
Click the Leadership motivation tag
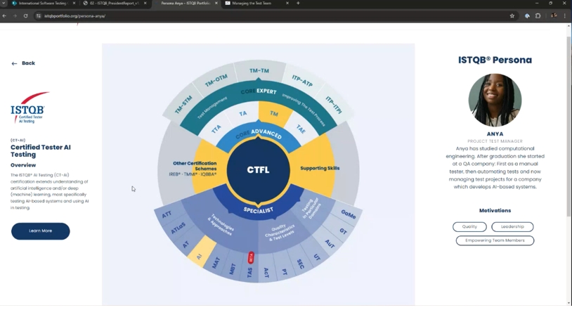[512, 227]
